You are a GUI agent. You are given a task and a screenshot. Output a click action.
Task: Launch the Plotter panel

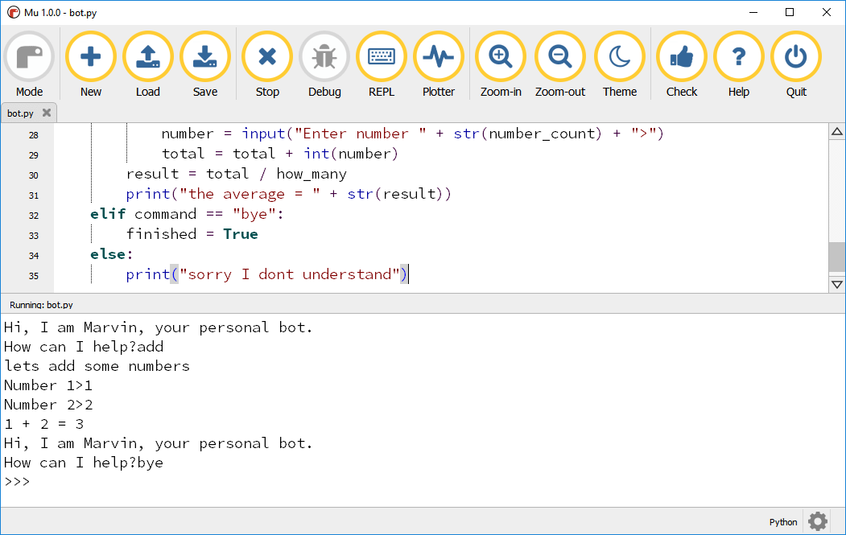point(438,56)
